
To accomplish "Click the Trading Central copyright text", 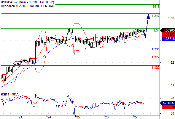I will (x=28, y=6).
